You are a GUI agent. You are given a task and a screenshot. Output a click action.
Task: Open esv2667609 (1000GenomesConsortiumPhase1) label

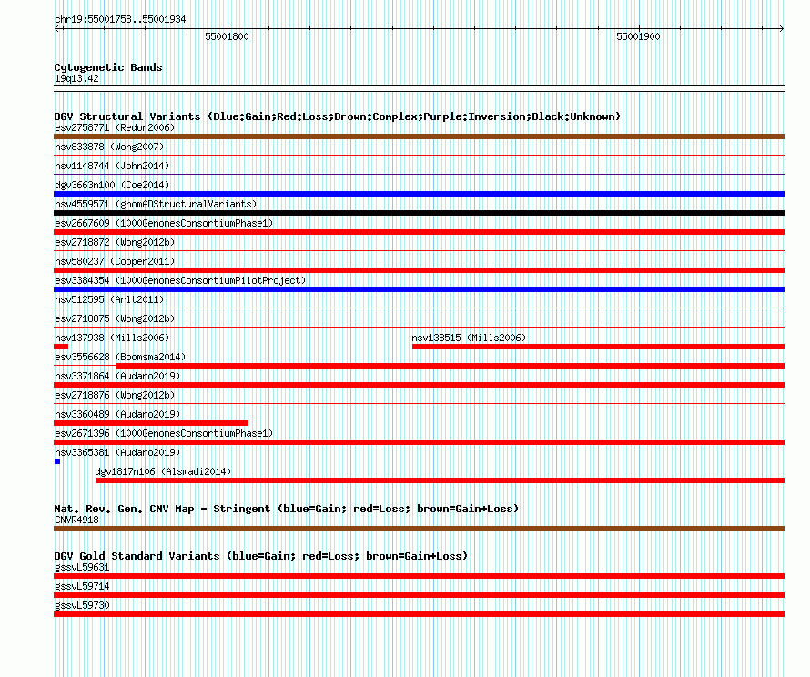(164, 223)
